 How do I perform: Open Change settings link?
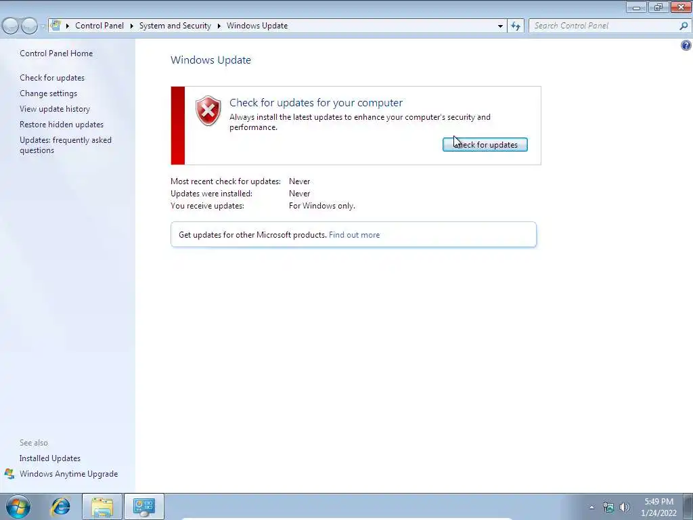48,93
